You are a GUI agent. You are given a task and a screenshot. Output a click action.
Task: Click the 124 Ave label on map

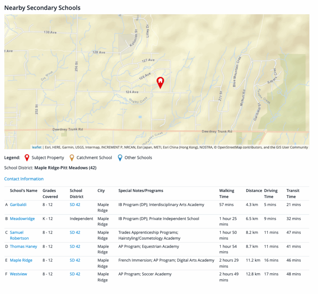point(132,92)
